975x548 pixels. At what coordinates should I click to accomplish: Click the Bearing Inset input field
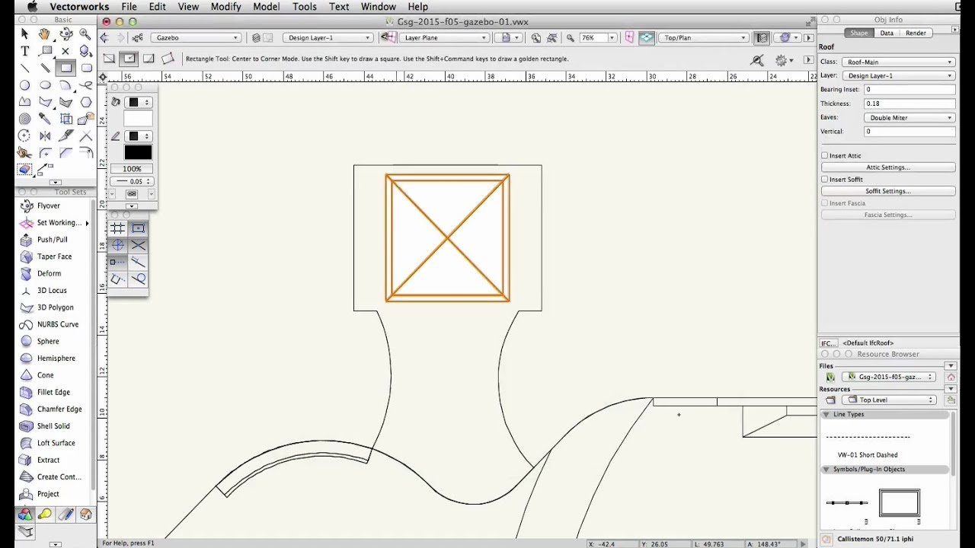(909, 90)
